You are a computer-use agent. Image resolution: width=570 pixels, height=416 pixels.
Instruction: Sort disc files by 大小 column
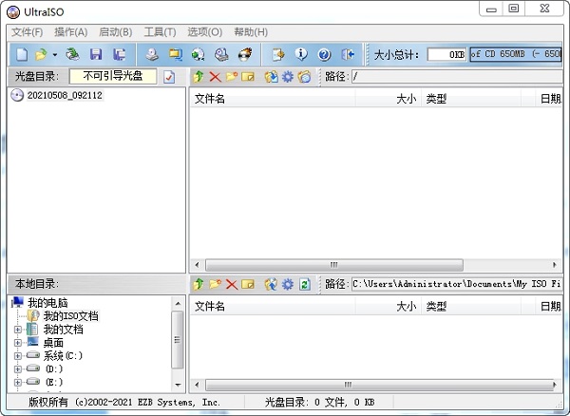[388, 99]
